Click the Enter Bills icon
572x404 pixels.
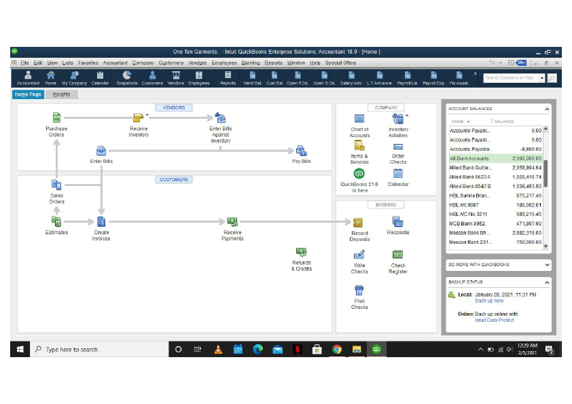101,151
